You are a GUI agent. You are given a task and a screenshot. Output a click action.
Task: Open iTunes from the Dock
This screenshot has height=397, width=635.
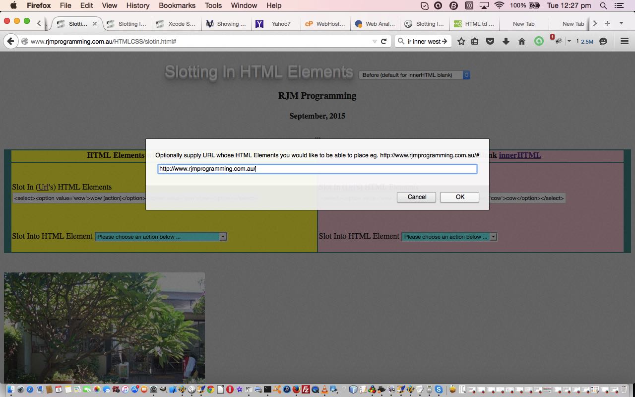pyautogui.click(x=125, y=390)
